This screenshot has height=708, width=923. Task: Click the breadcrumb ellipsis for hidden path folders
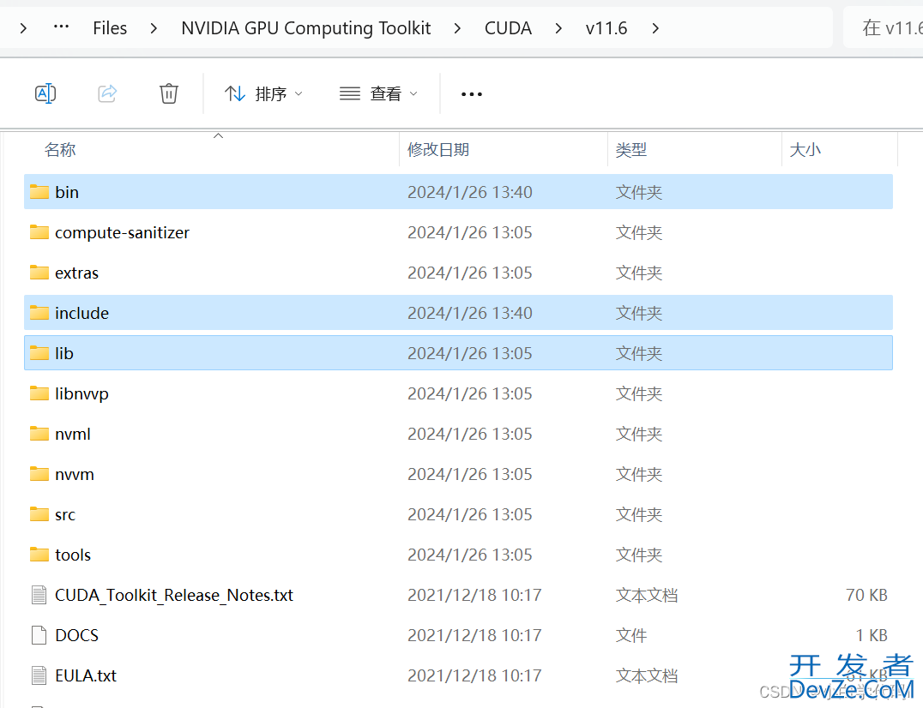pos(61,27)
